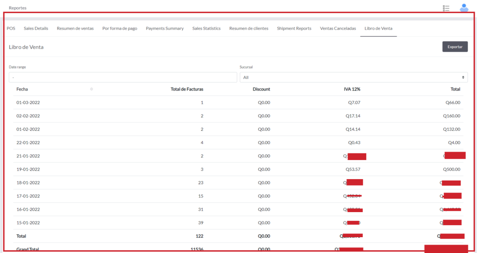Select the Por forma de pago tab
Image resolution: width=477 pixels, height=253 pixels.
(120, 28)
